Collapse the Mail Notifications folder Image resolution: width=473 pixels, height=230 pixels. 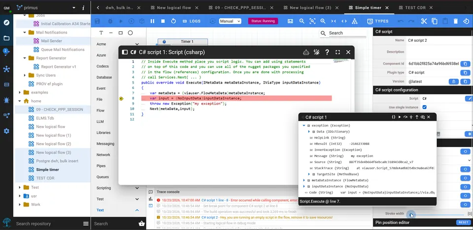pyautogui.click(x=25, y=32)
